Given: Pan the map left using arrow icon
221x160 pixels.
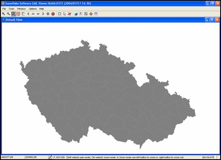Looking at the screenshot, I should pos(28,14).
